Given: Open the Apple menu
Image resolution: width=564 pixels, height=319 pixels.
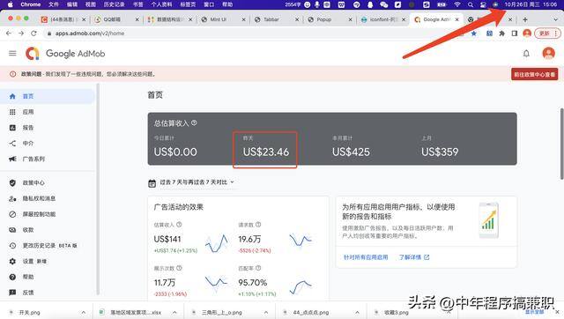Looking at the screenshot, I should coord(10,4).
